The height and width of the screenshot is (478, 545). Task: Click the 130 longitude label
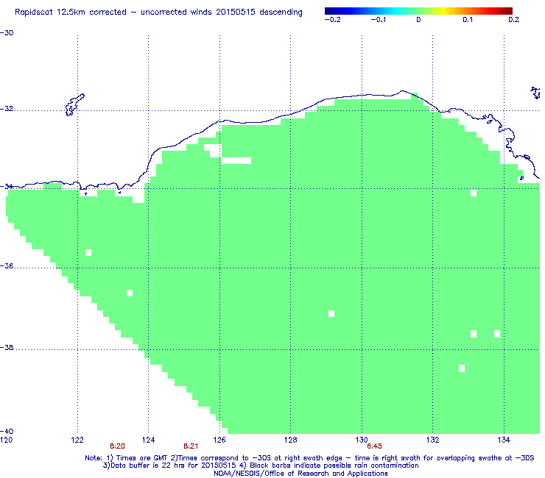362,440
